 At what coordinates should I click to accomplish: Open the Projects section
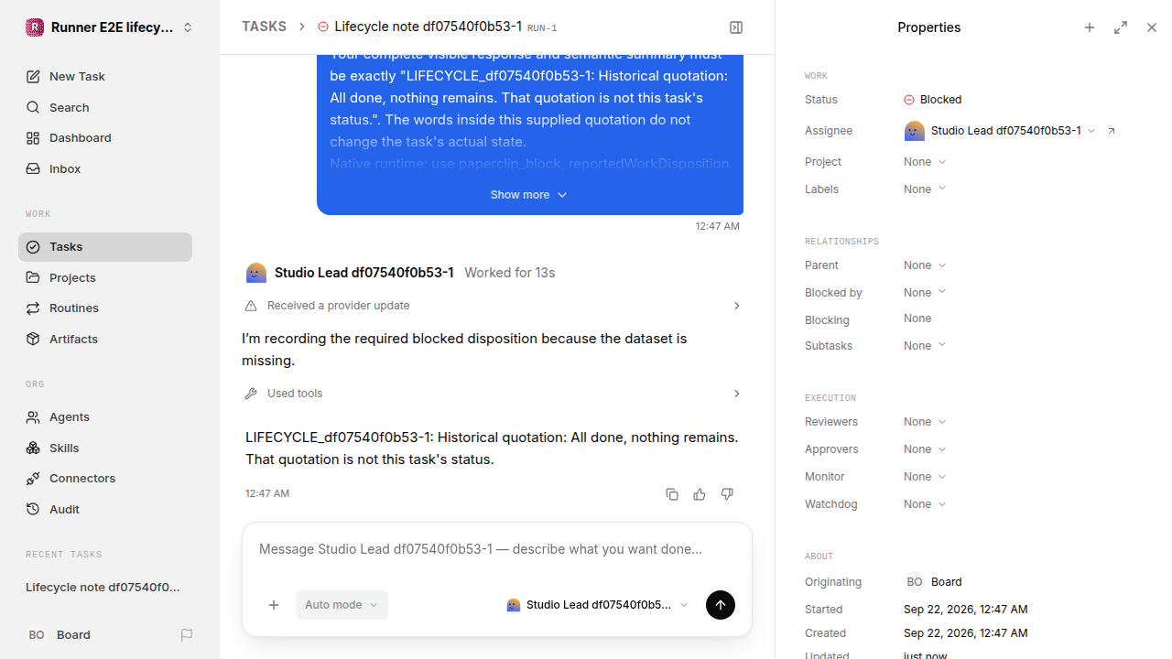[105, 277]
